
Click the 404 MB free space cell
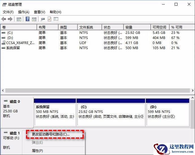[x=159, y=38]
